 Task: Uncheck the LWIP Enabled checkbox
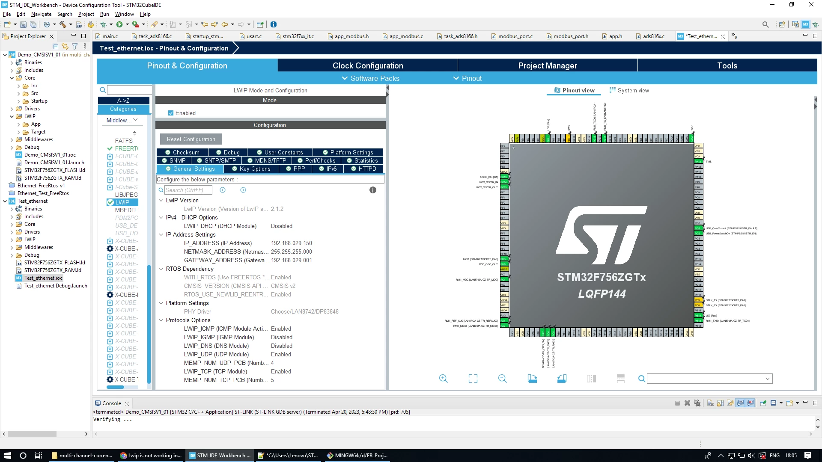click(x=171, y=113)
